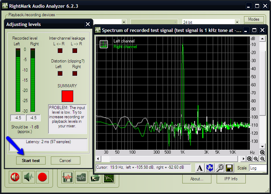
Task: Click the Start test button
Action: click(31, 161)
